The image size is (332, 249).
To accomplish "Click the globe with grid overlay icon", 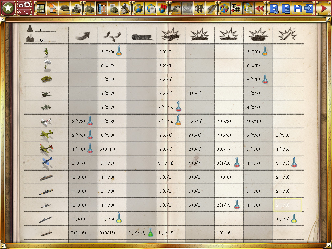I will [x=248, y=8].
